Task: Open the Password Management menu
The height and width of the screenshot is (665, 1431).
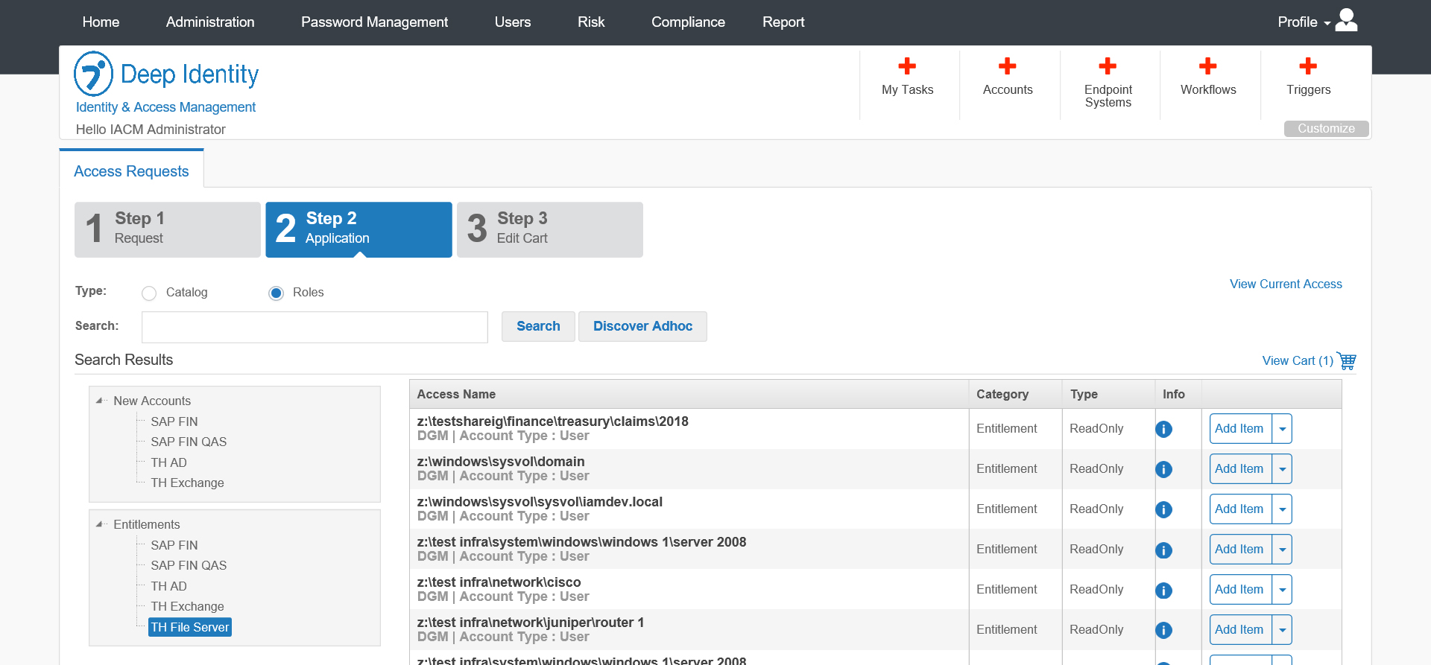Action: point(374,22)
